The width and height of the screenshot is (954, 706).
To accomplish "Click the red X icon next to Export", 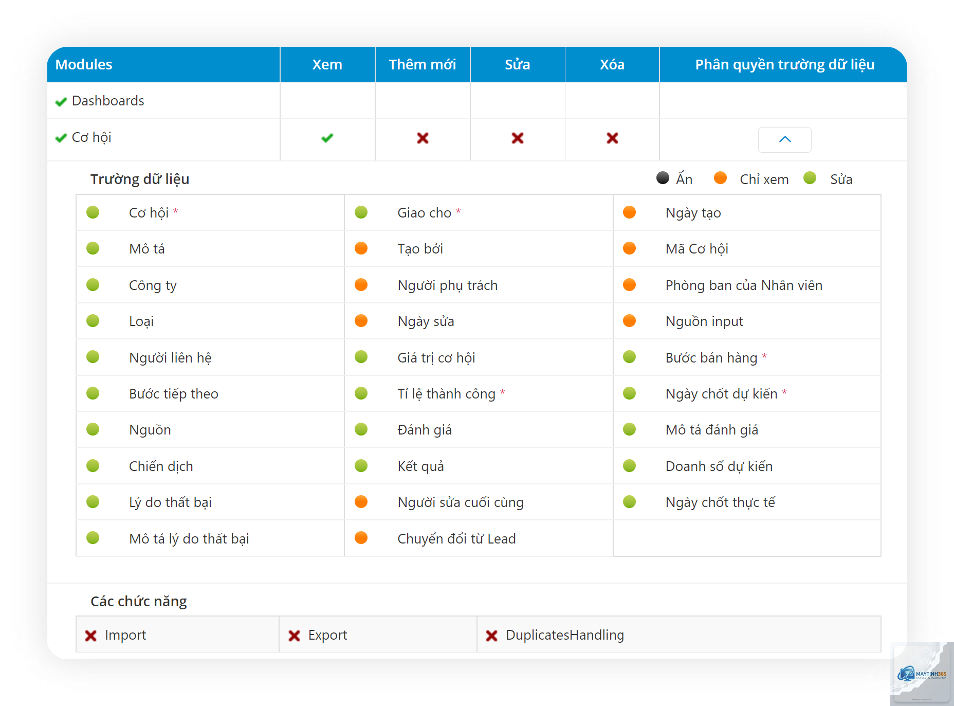I will tap(294, 636).
